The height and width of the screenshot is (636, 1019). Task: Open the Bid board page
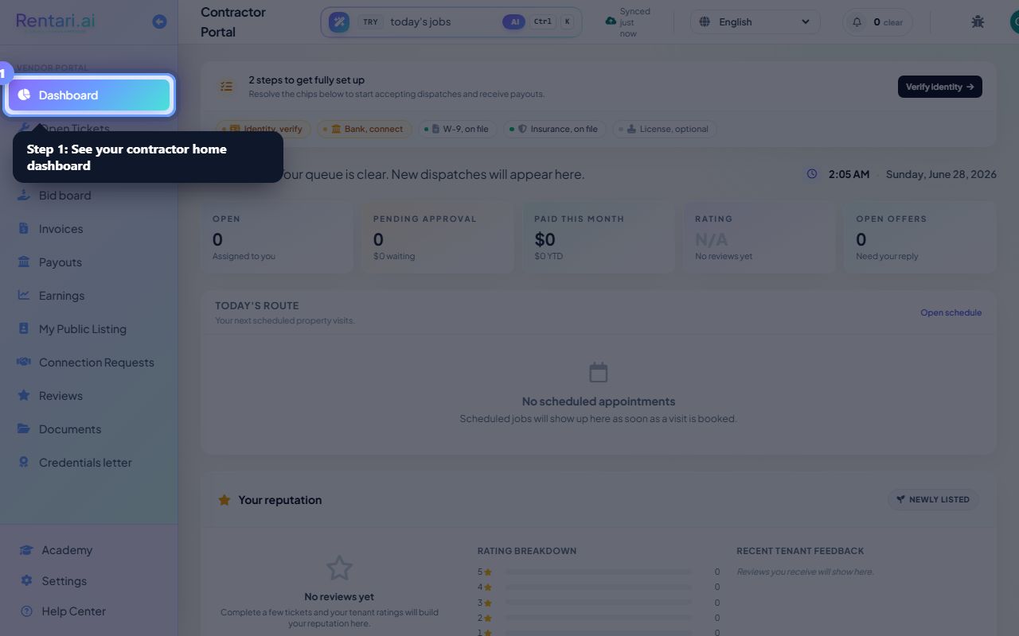[x=89, y=196]
